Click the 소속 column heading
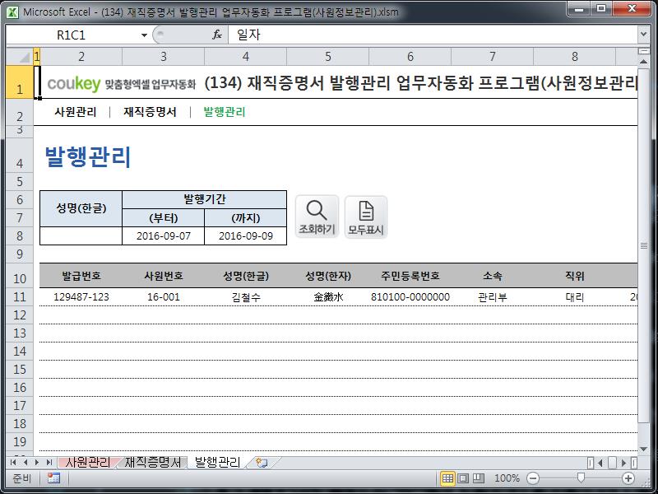Screen dimensions: 658x494 click(492, 276)
